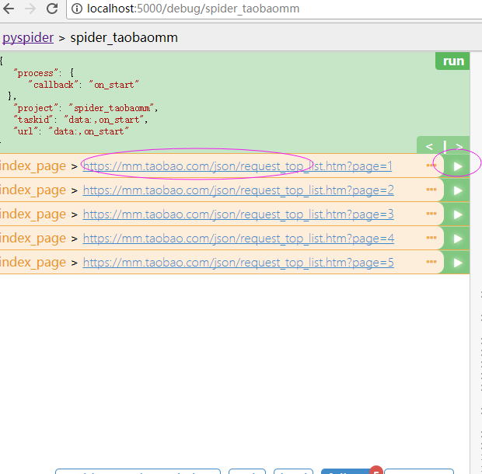The image size is (482, 474).
Task: Click the "callback": "on_start" JSON line
Action: click(83, 85)
